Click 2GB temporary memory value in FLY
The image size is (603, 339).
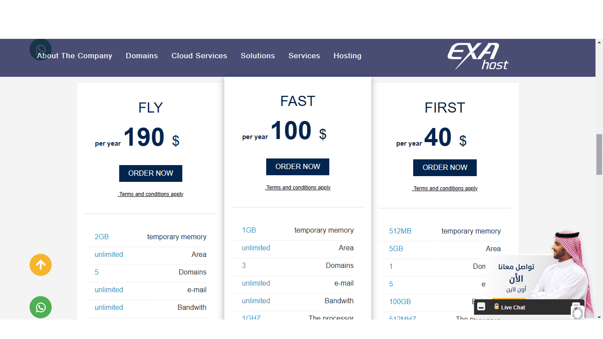coord(102,237)
